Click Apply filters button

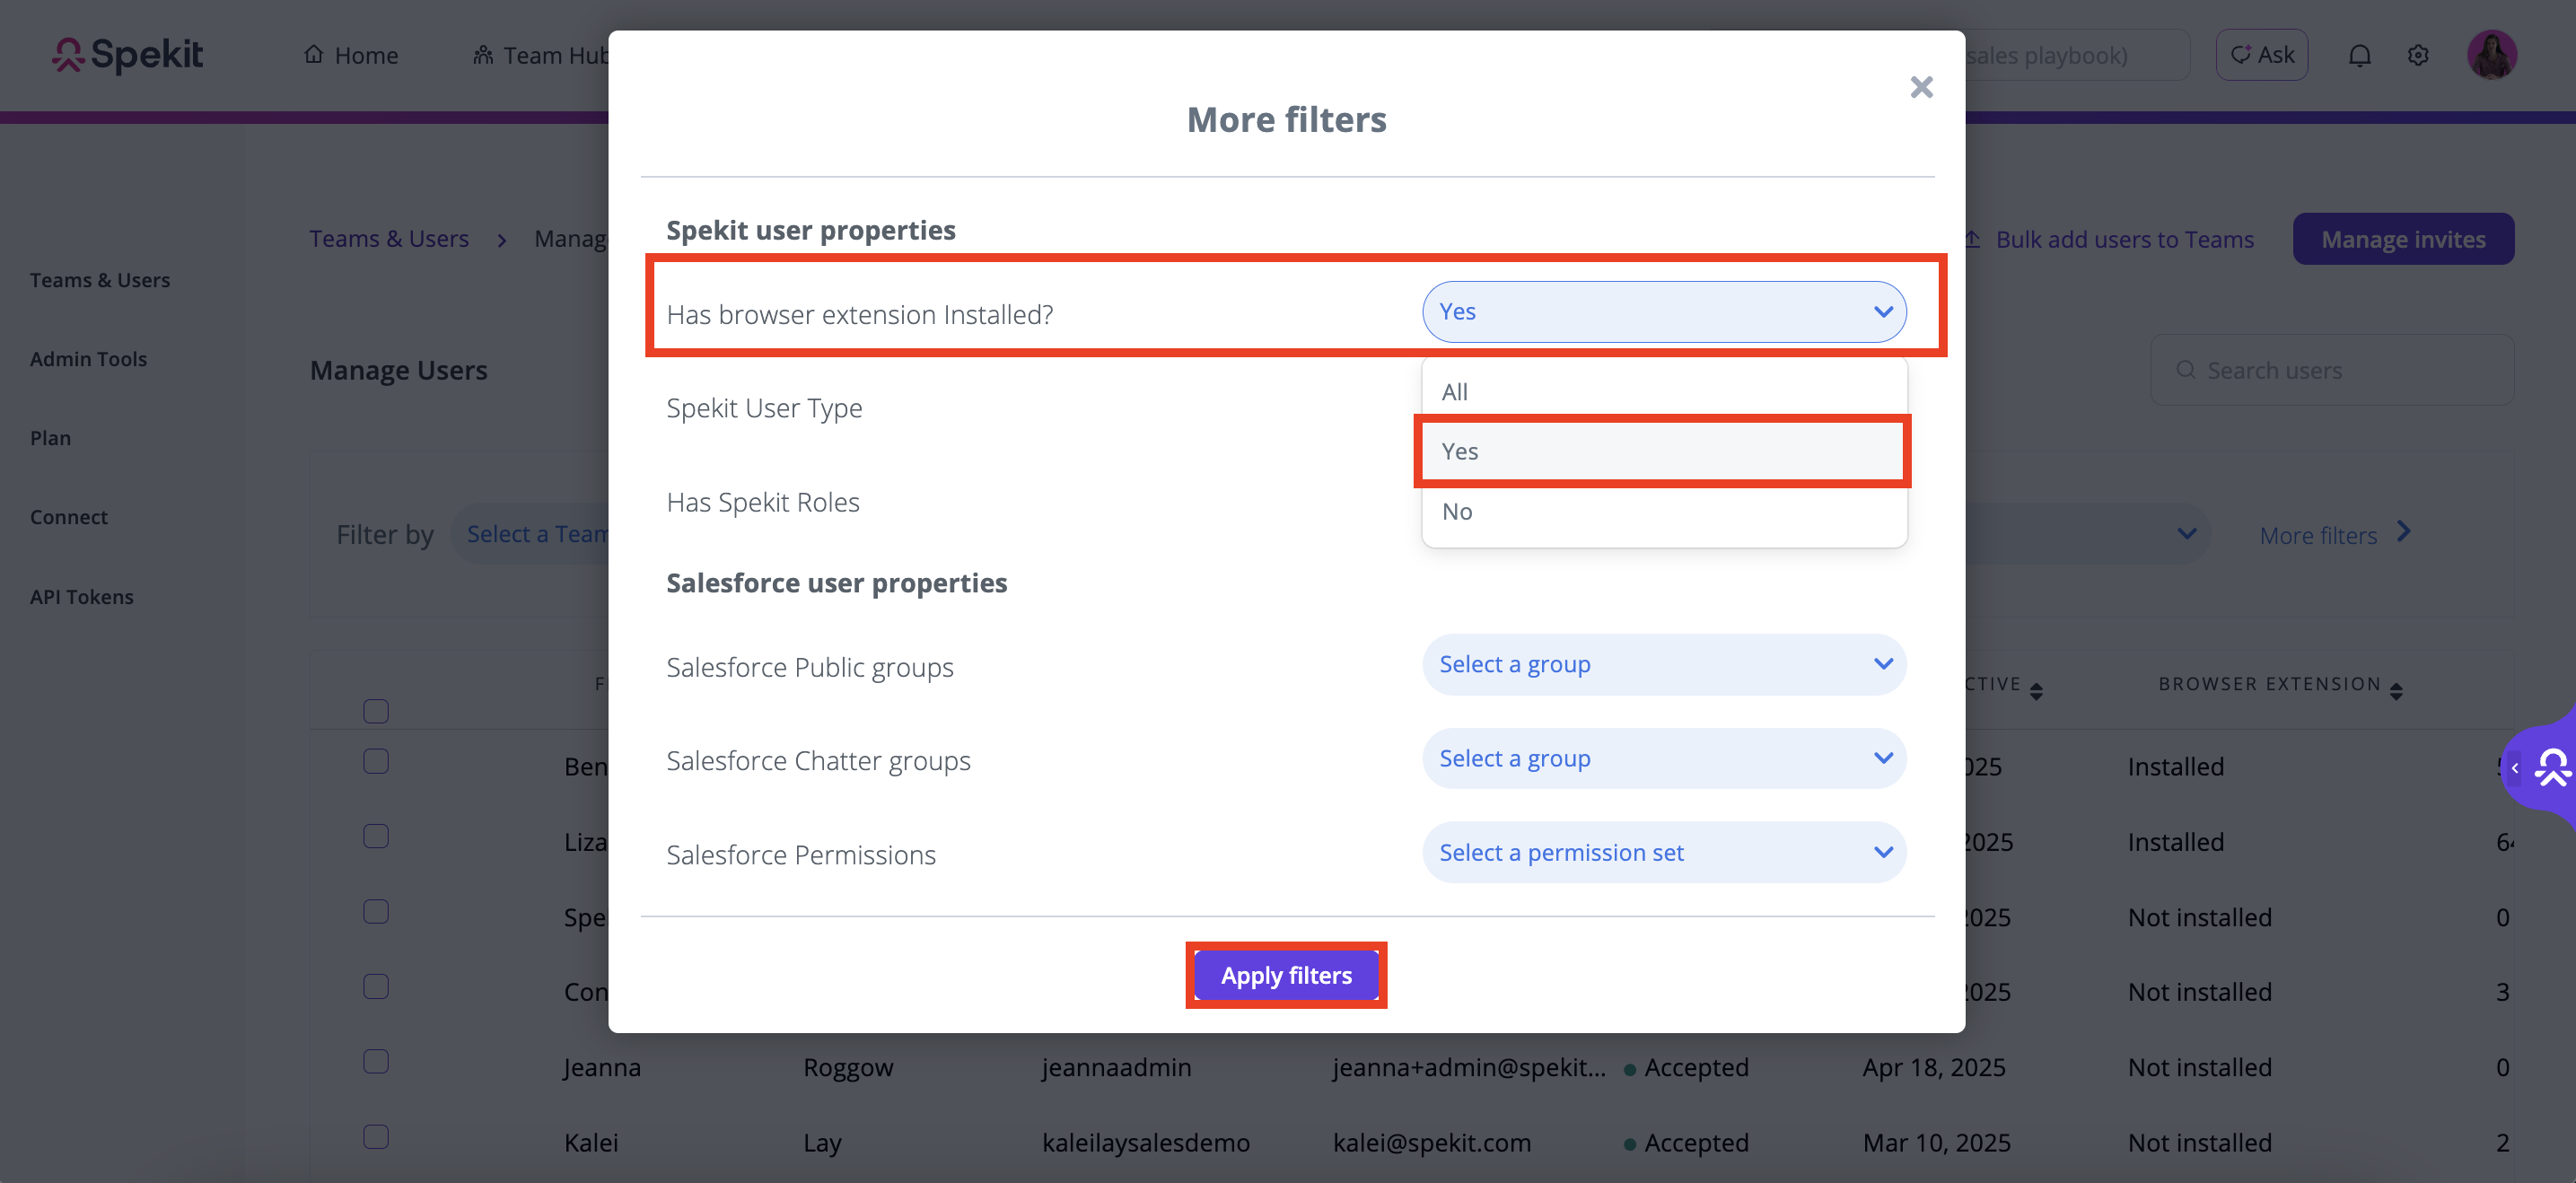[1286, 975]
